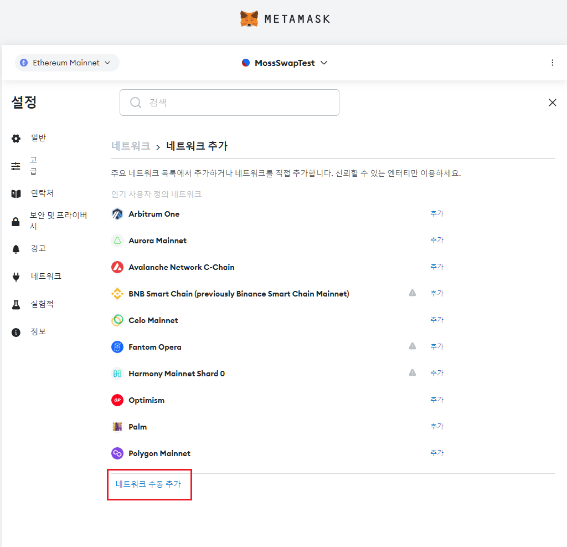Image resolution: width=567 pixels, height=547 pixels.
Task: Click the Avalanche logo icon
Action: click(117, 267)
